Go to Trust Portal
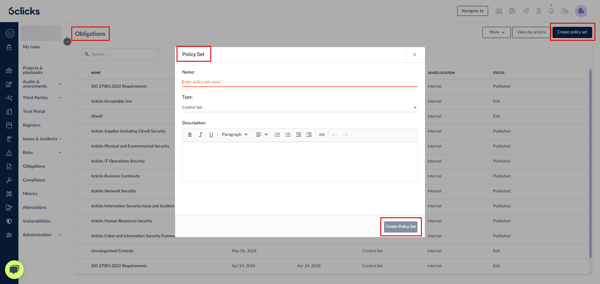 click(x=34, y=111)
